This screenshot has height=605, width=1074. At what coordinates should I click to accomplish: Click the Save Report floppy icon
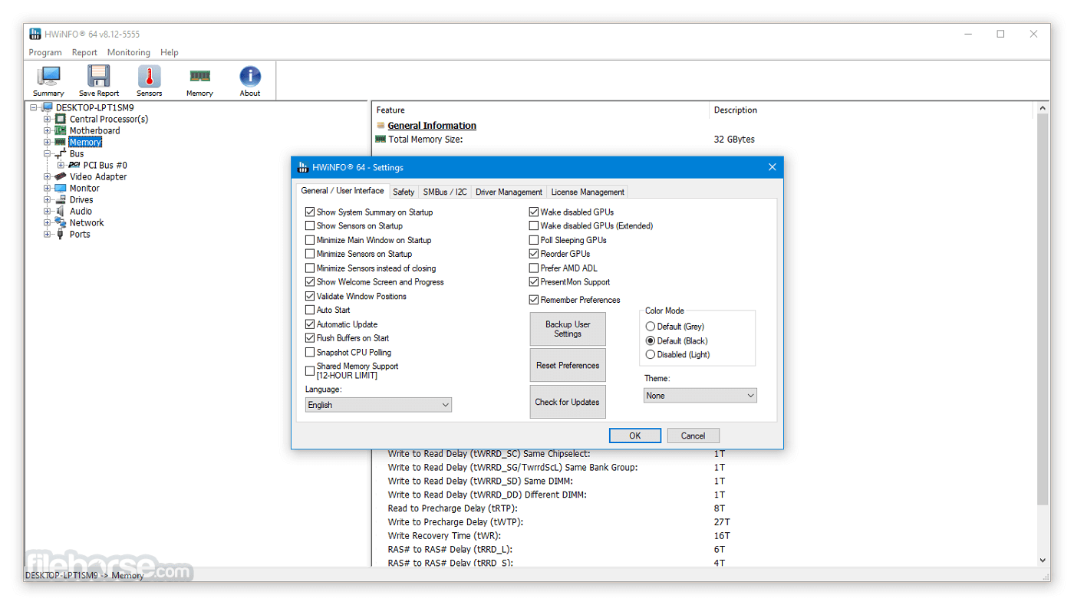click(x=99, y=77)
